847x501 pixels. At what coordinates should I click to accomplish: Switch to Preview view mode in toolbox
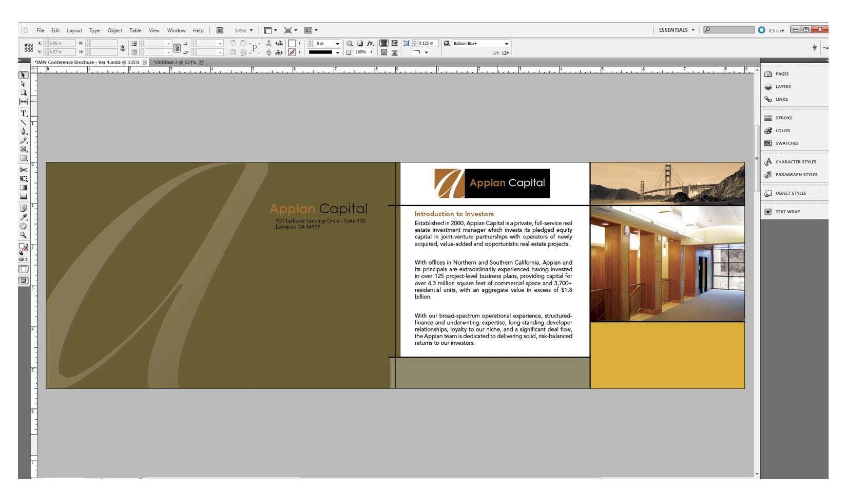[23, 281]
